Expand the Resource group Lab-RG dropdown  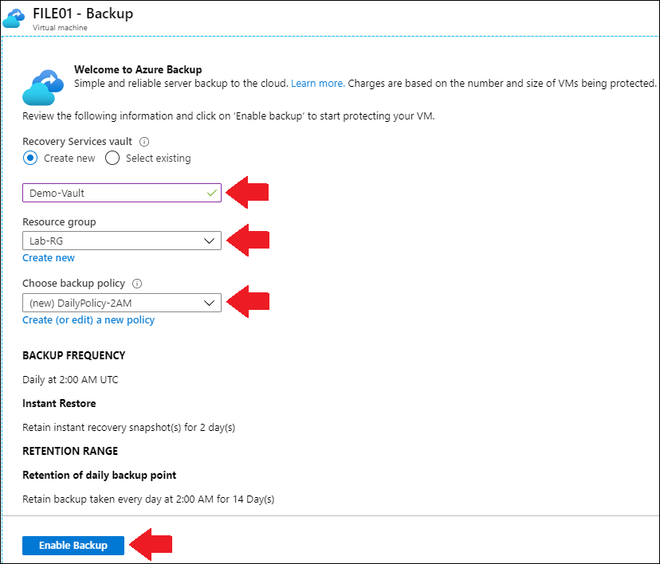[x=122, y=241]
